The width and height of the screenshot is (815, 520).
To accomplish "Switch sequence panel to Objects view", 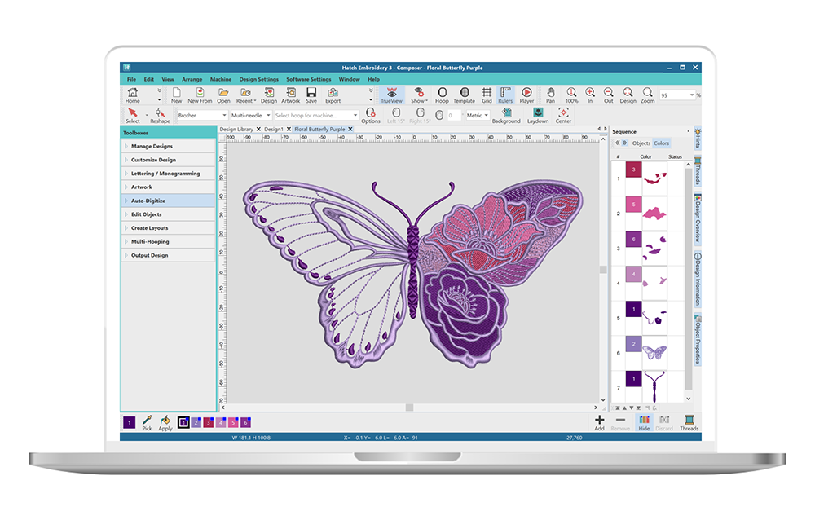I will point(641,143).
